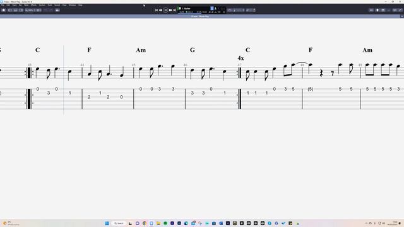This screenshot has height=227, width=404.
Task: Open the Help menu
Action: coord(80,5)
